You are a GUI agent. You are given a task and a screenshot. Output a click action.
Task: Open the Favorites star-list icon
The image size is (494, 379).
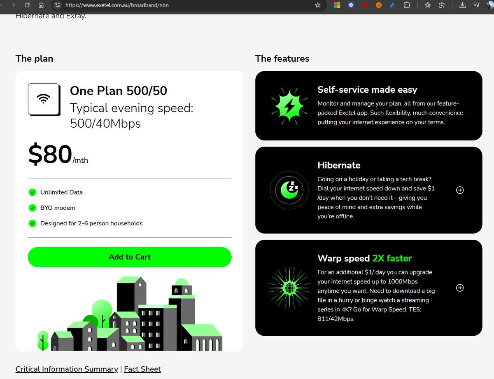click(x=428, y=5)
